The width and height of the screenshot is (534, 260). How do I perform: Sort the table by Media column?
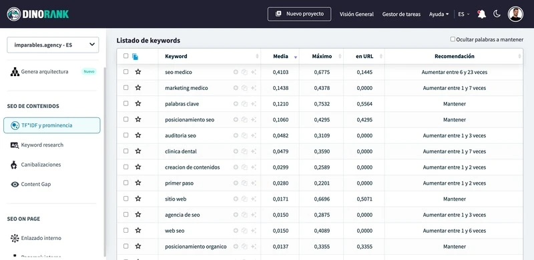[x=280, y=56]
